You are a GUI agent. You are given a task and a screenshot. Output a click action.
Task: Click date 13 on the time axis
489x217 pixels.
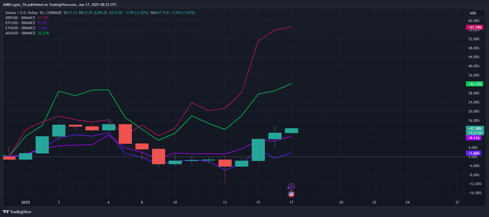click(x=225, y=202)
